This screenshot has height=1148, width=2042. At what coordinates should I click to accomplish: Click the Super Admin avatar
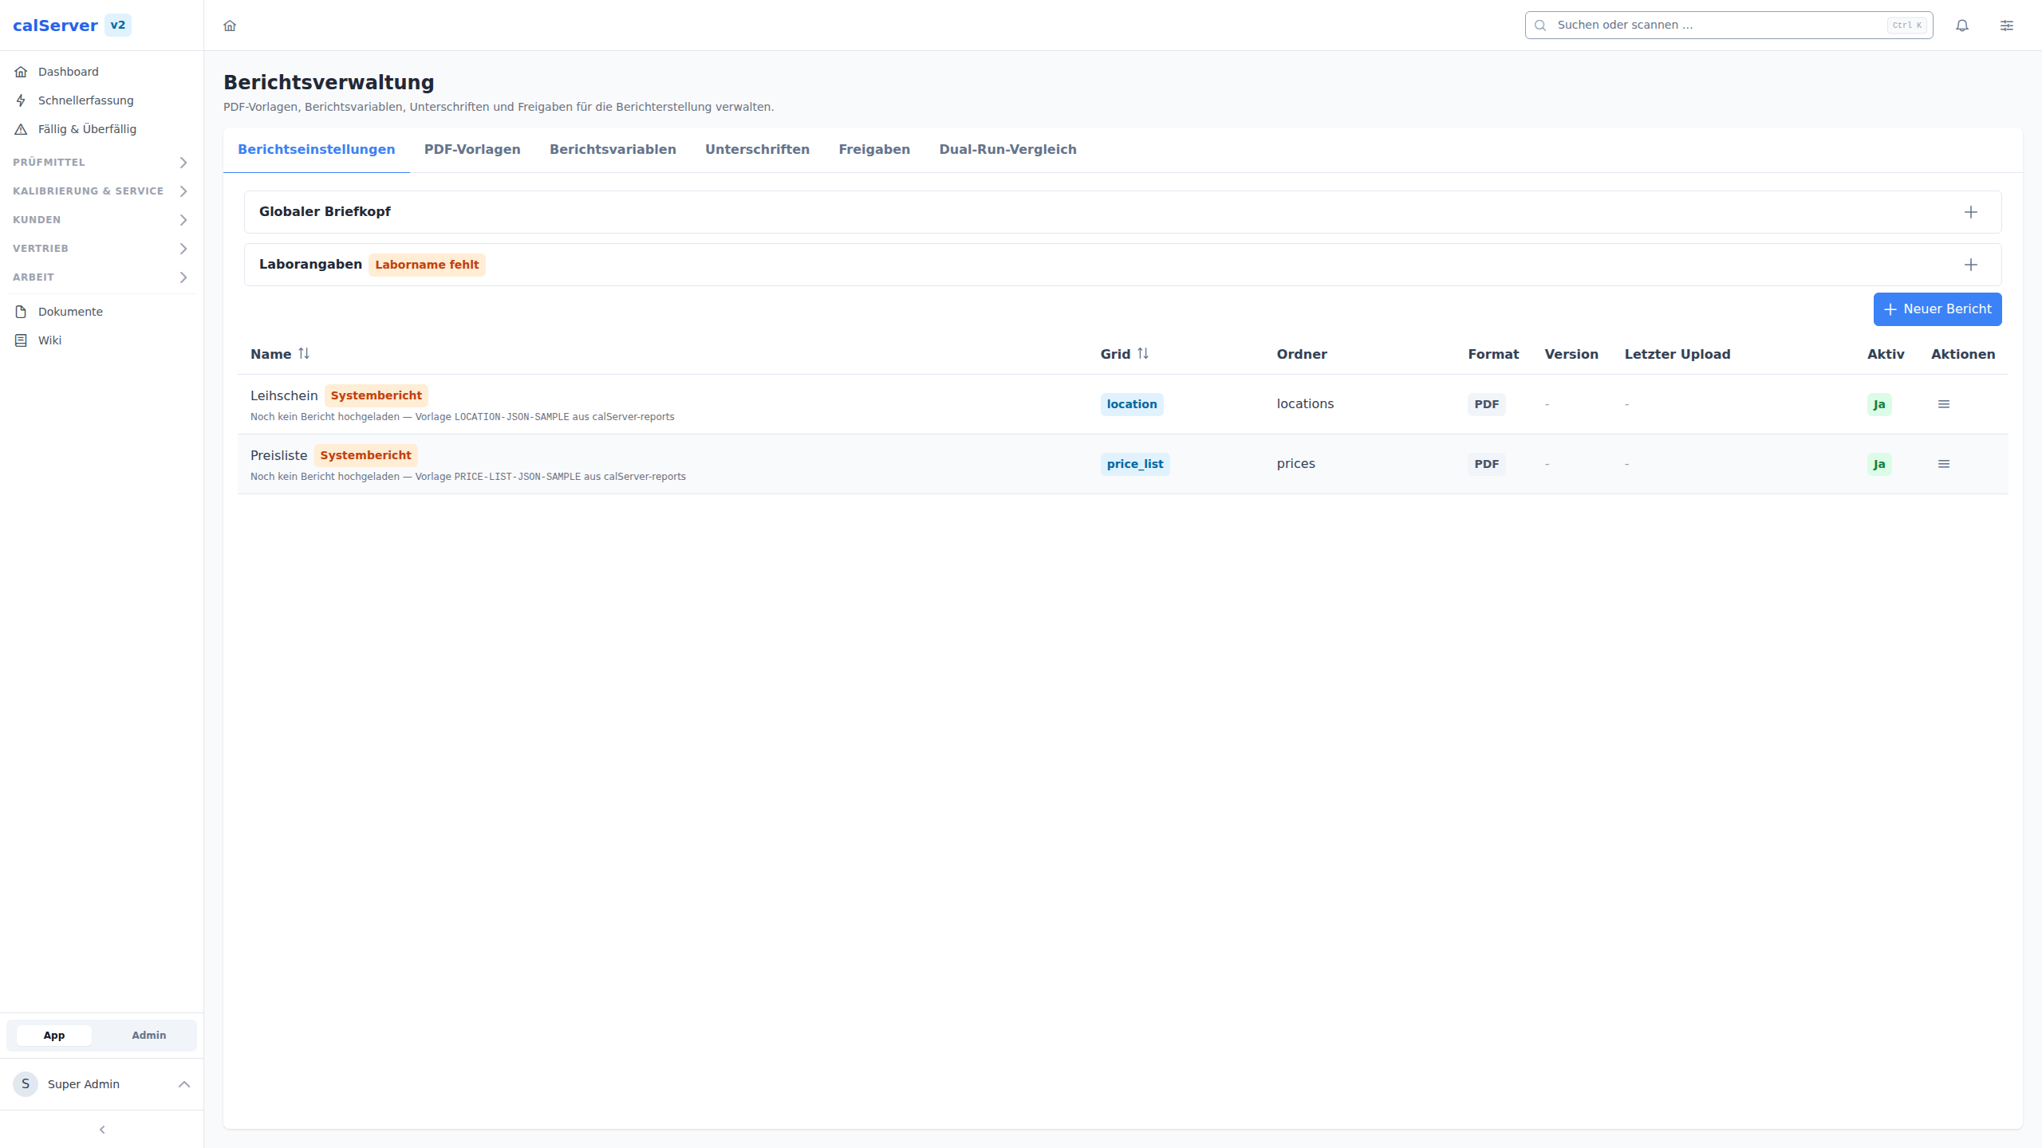coord(26,1084)
